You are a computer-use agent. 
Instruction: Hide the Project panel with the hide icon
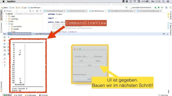(x=41, y=11)
